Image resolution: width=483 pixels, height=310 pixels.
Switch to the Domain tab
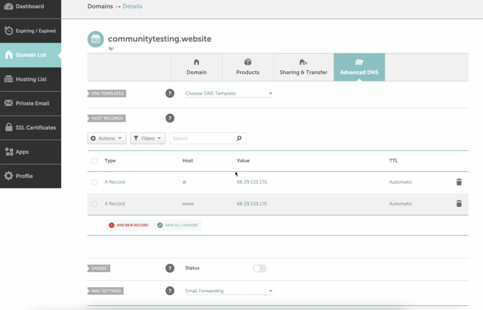pos(197,67)
